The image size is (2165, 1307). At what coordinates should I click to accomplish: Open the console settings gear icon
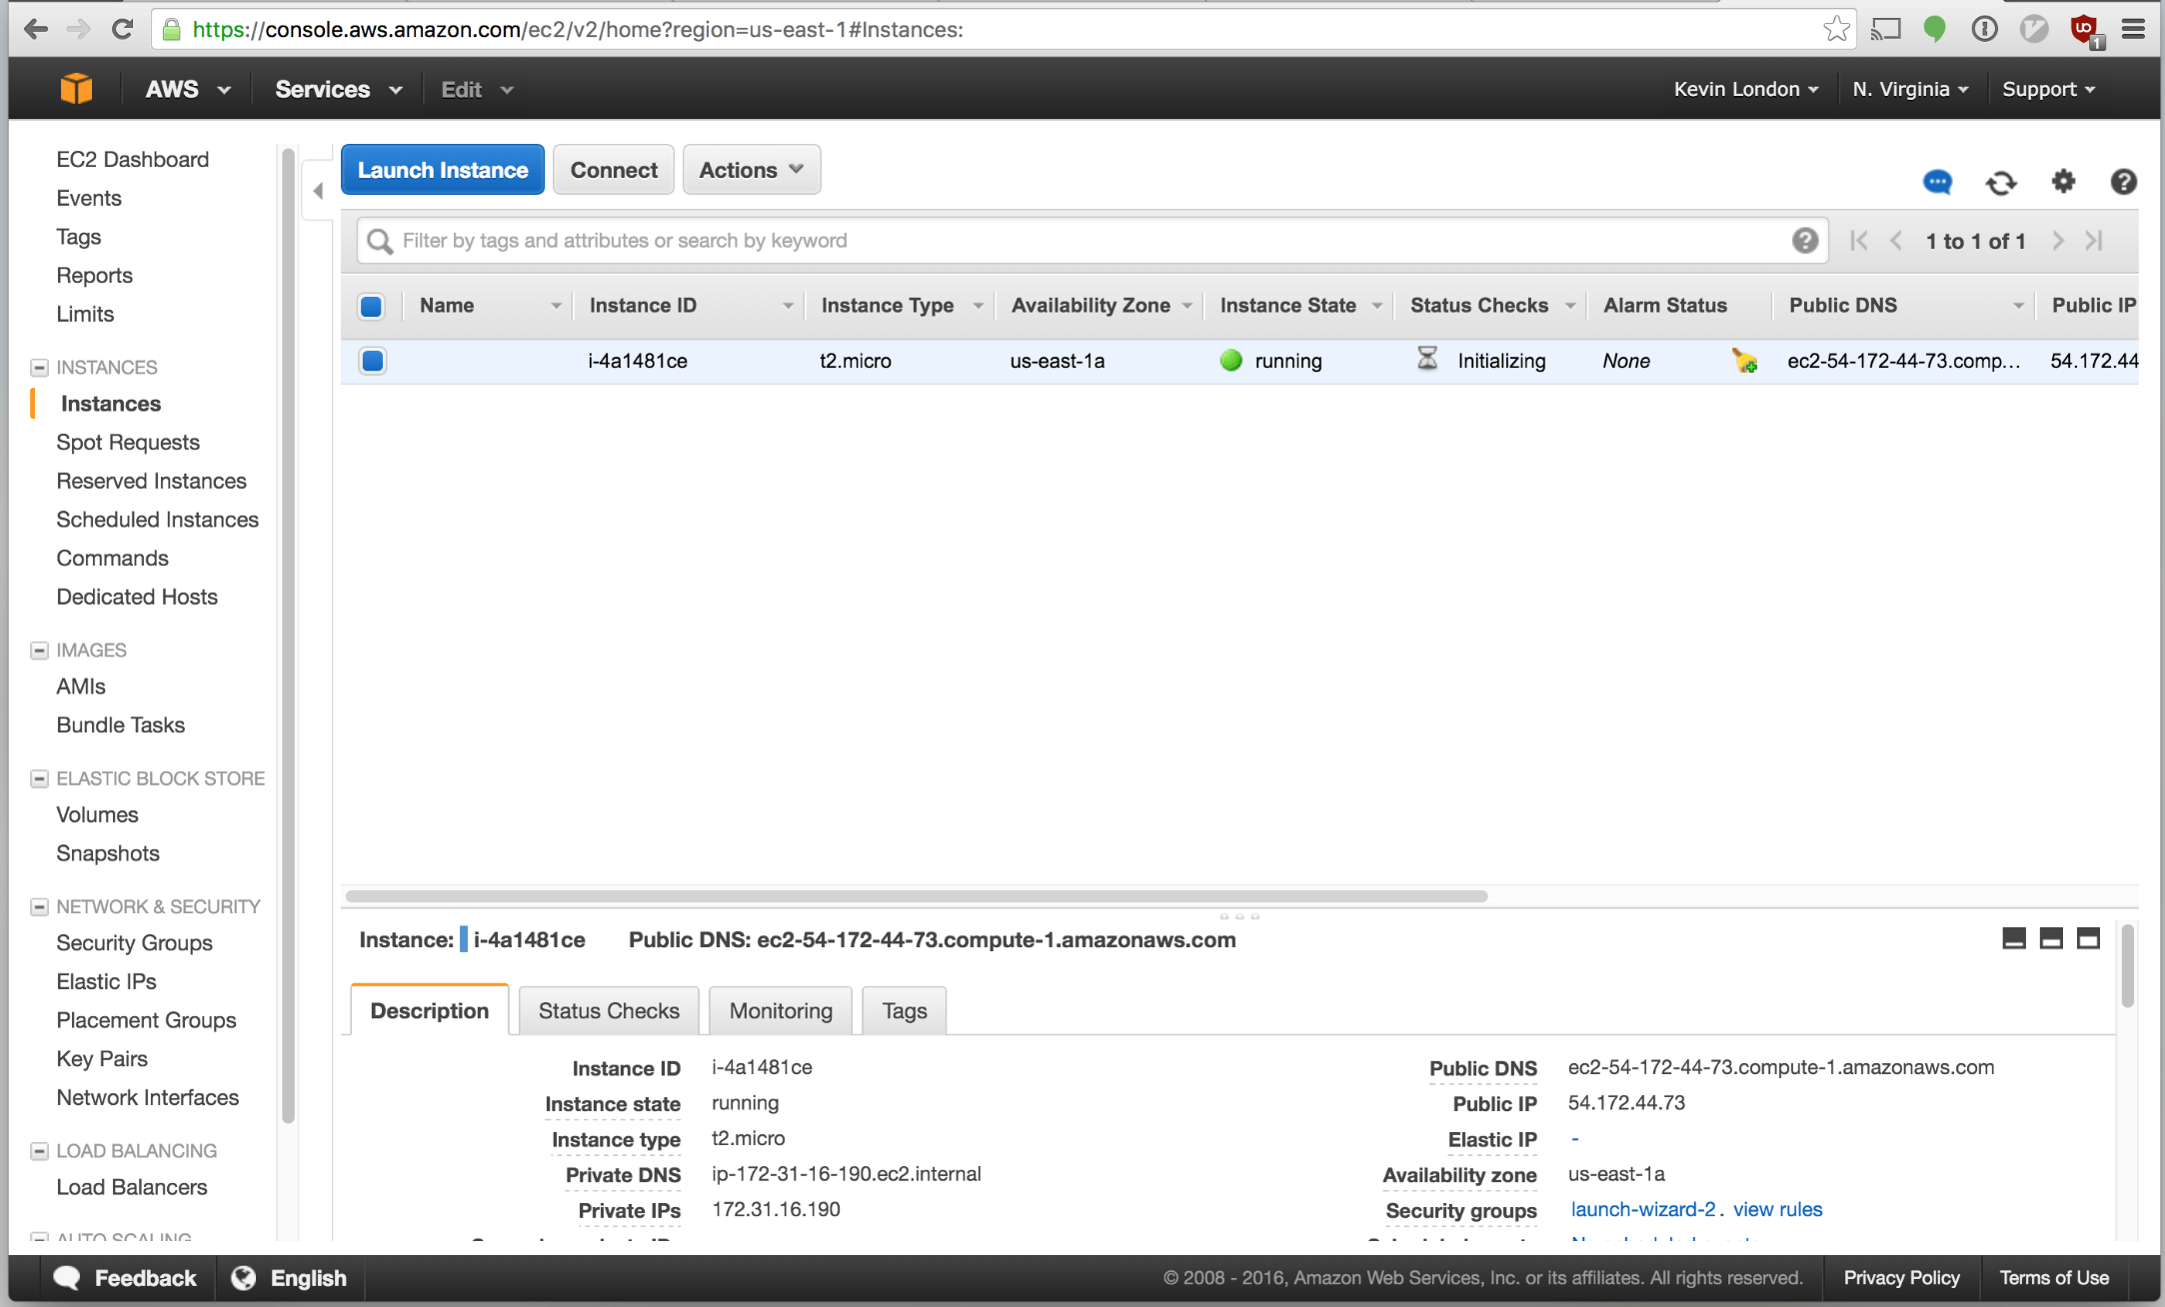click(2063, 182)
